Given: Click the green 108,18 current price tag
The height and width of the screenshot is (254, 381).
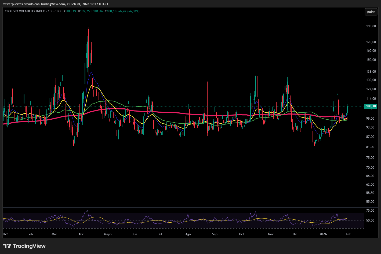Looking at the screenshot, I should pyautogui.click(x=371, y=106).
